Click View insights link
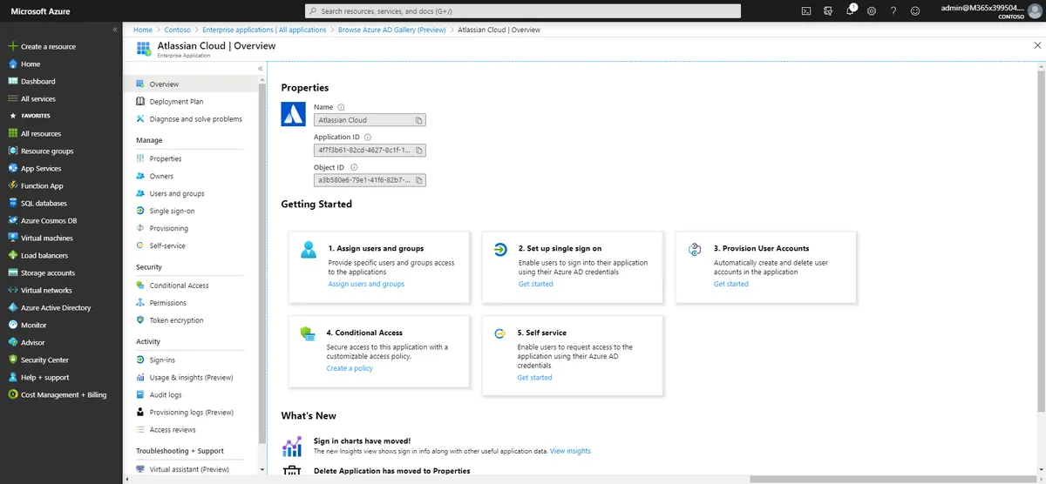This screenshot has width=1046, height=484. [570, 451]
